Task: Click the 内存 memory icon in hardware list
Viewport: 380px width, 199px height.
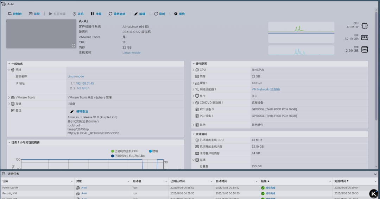Action: click(x=197, y=76)
